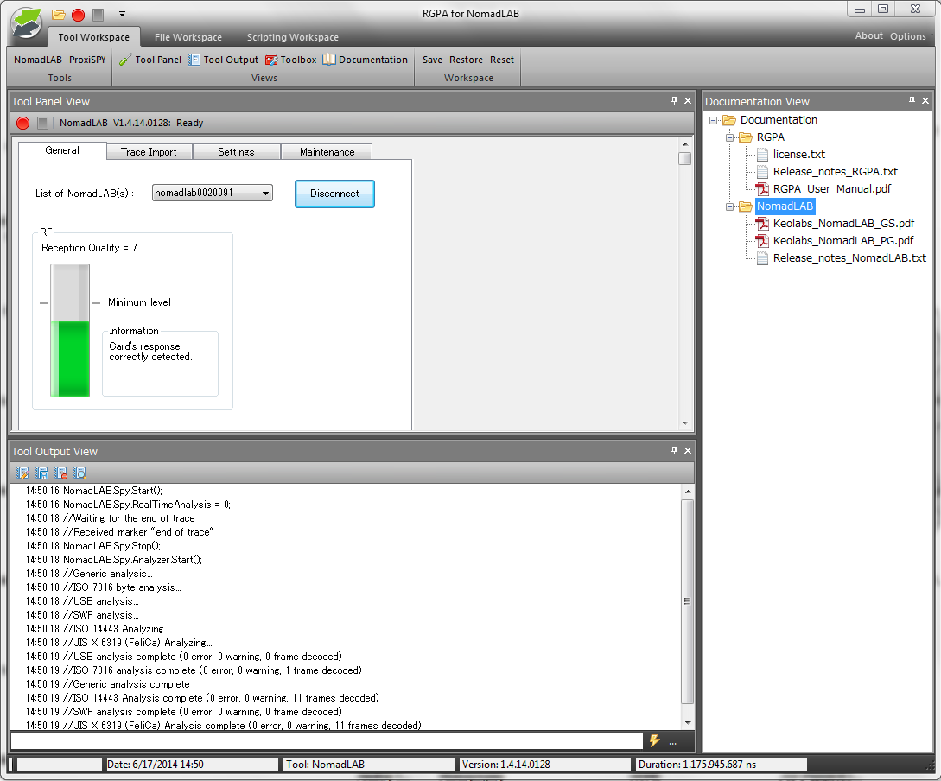Screen dimensions: 941x781
Task: Click the search output notebook-with-magnifier icon
Action: [79, 473]
